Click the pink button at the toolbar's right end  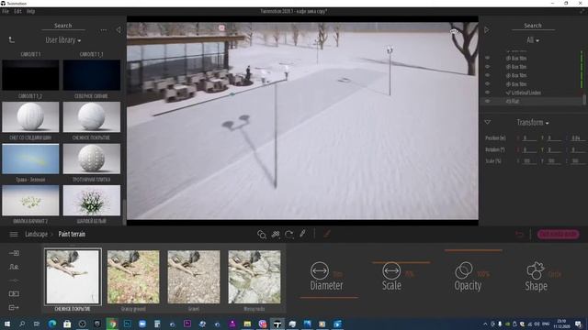[558, 235]
